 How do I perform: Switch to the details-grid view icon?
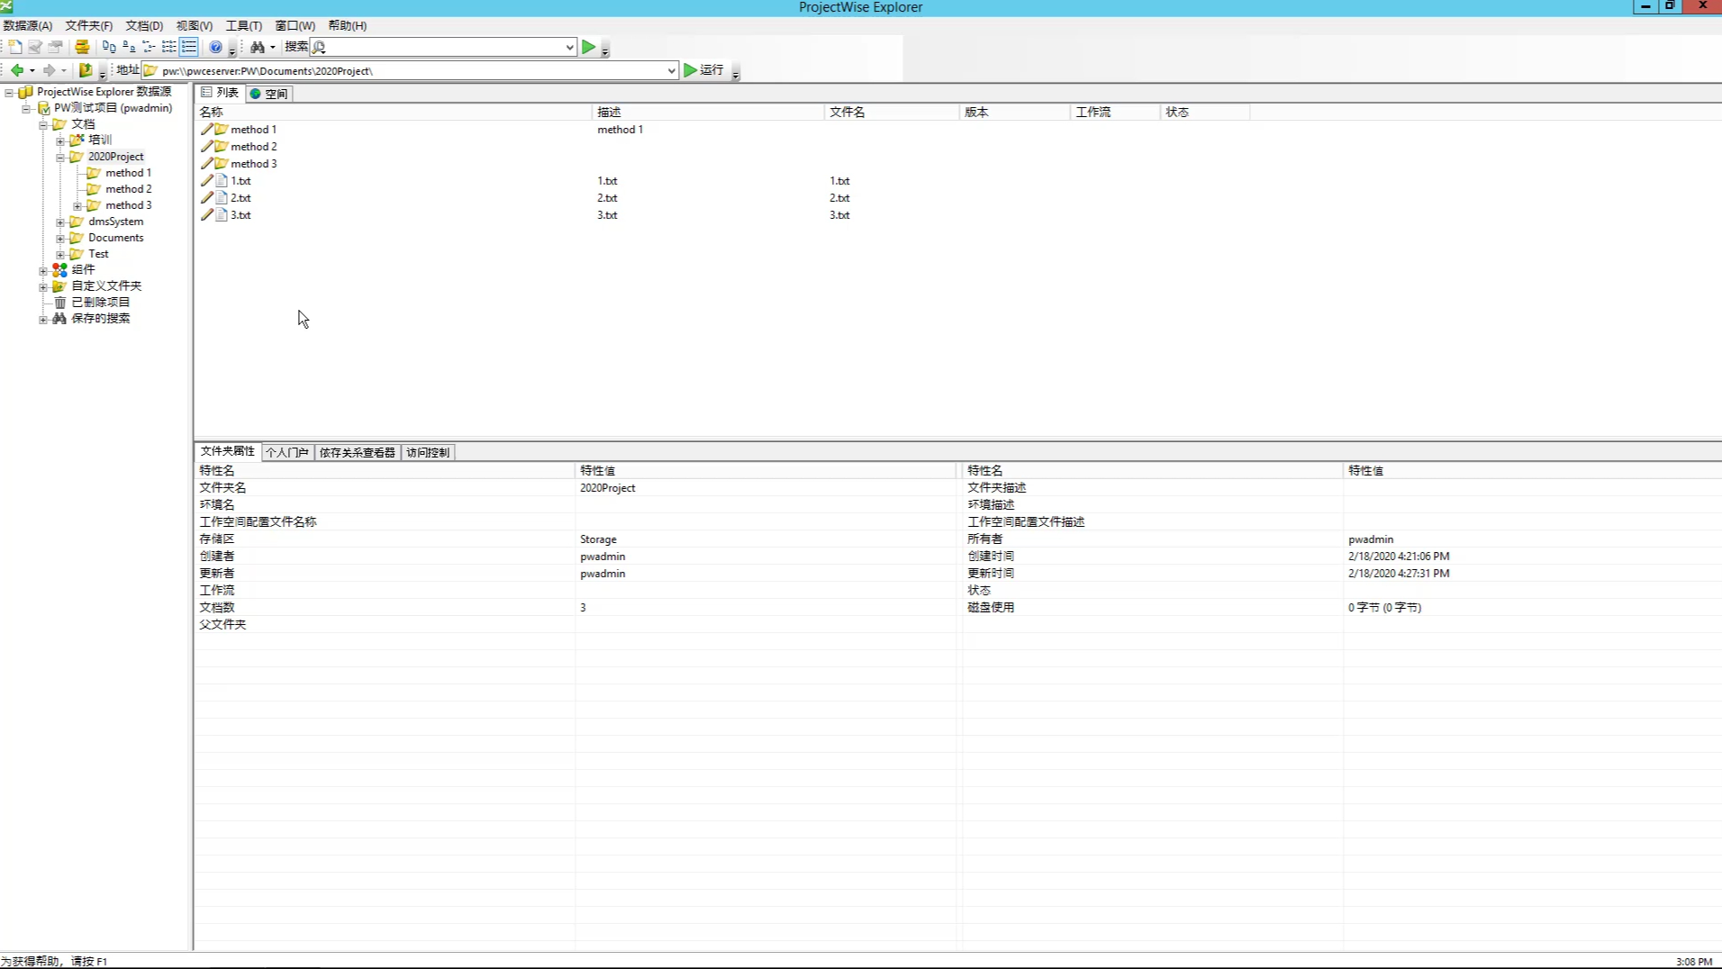(x=168, y=47)
